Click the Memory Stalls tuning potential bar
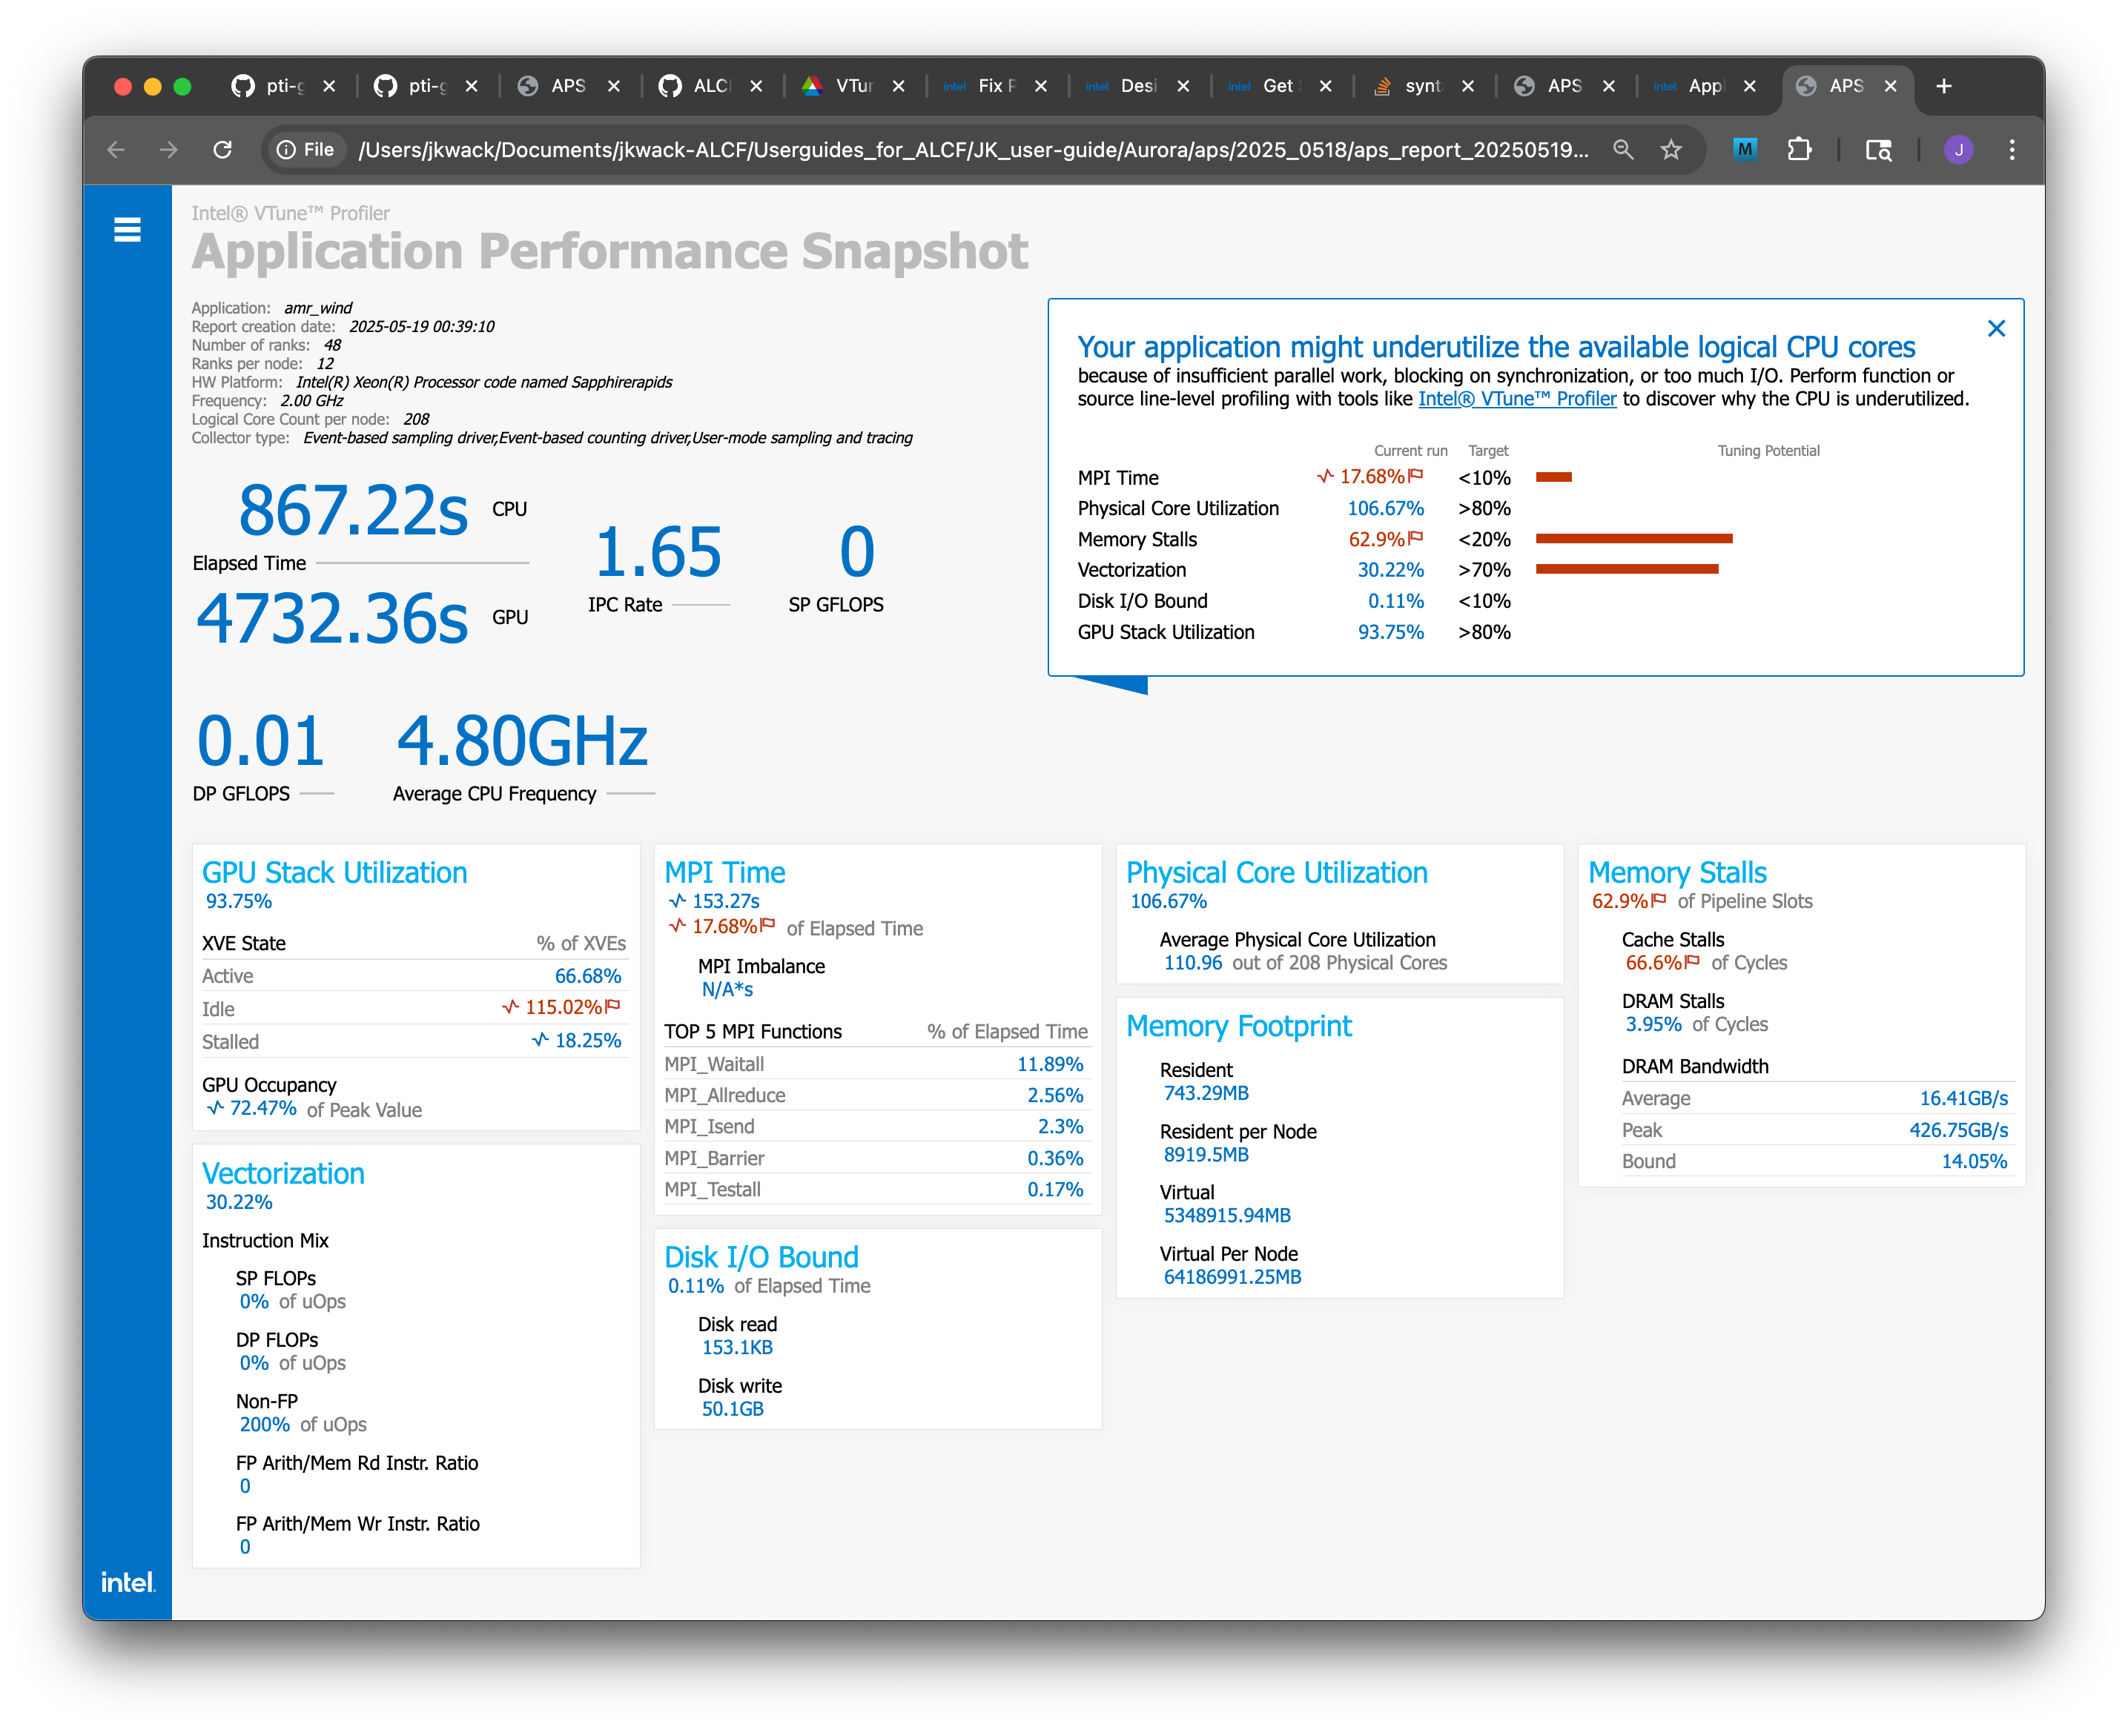Viewport: 2128px width, 1730px height. coord(1633,538)
